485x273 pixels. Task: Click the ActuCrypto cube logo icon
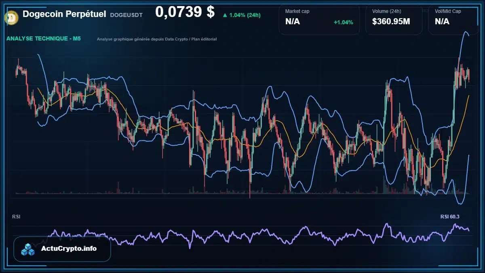[28, 249]
